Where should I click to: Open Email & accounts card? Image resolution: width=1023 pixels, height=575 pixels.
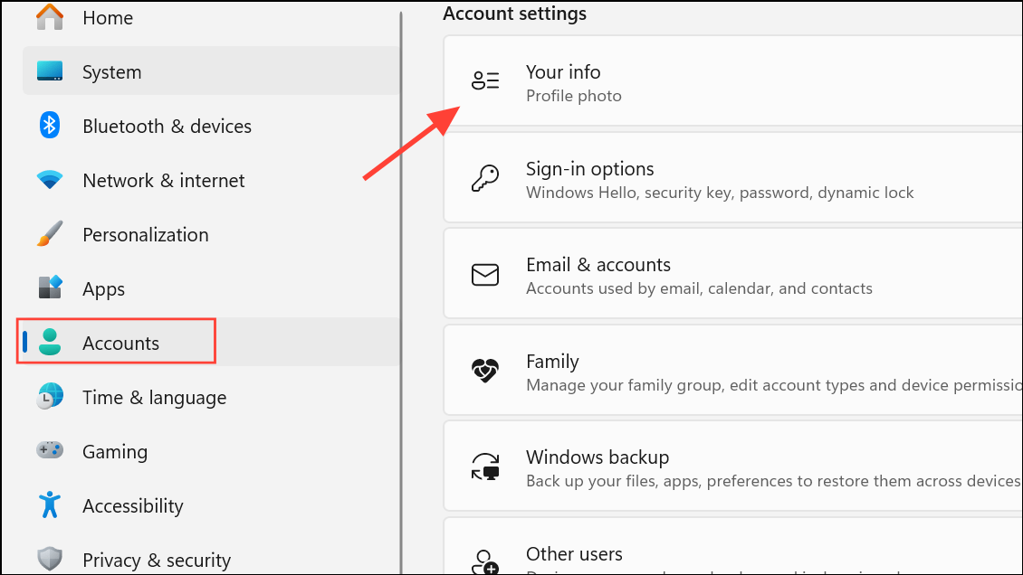[732, 274]
